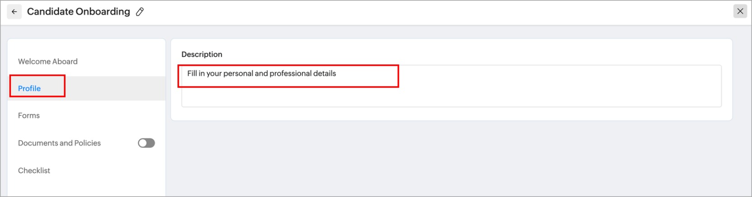This screenshot has height=197, width=752.
Task: Click the Description field label
Action: [x=201, y=54]
